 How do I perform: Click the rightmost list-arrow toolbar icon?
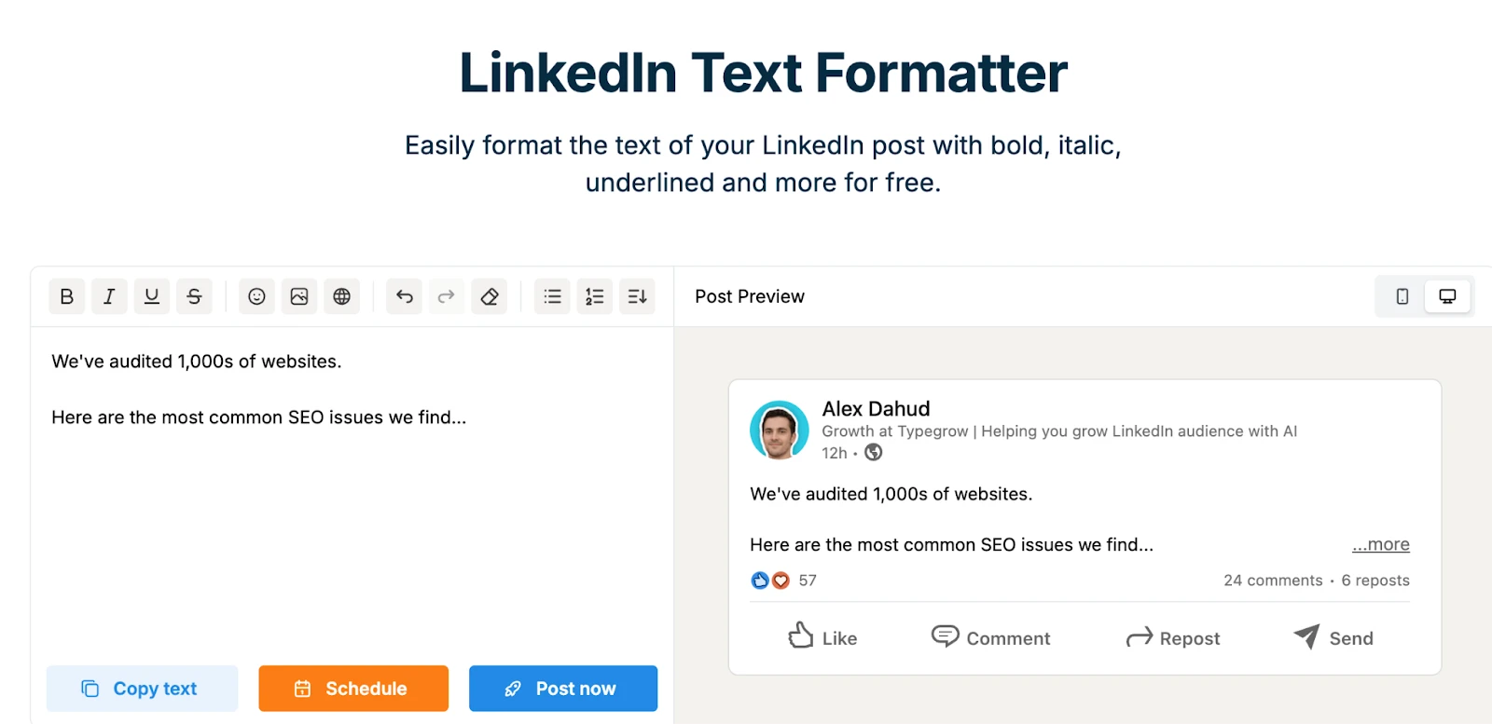(x=638, y=296)
